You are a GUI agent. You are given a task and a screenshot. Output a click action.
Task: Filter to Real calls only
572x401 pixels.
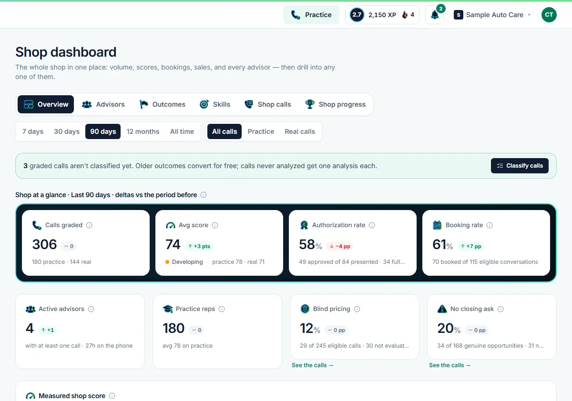click(x=300, y=131)
